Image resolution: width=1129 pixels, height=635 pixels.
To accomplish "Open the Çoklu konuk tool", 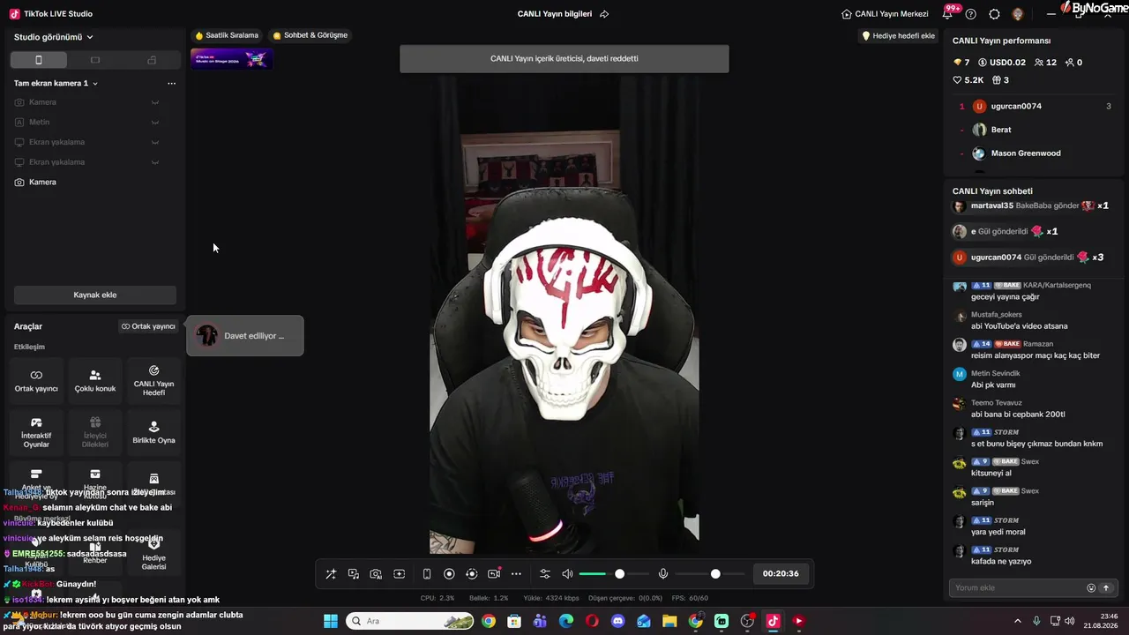I will (95, 381).
